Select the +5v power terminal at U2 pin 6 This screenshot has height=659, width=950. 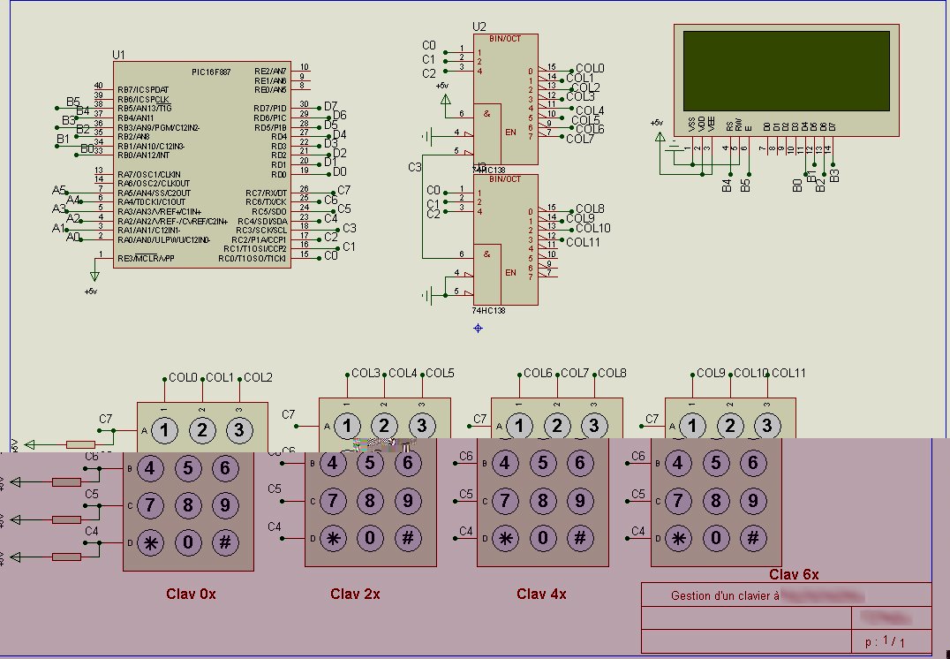[445, 98]
